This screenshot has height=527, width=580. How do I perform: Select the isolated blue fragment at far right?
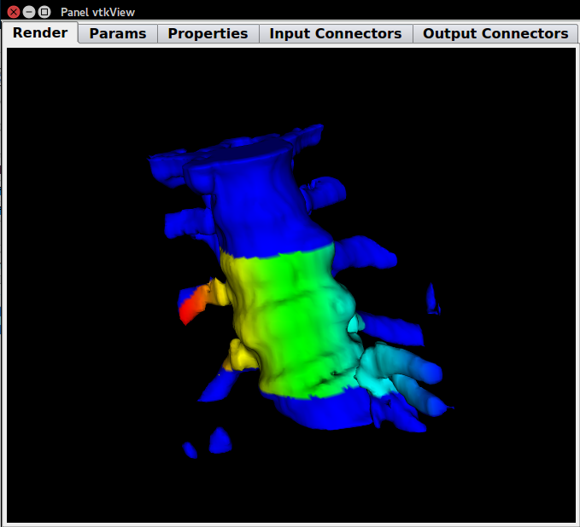pyautogui.click(x=433, y=297)
